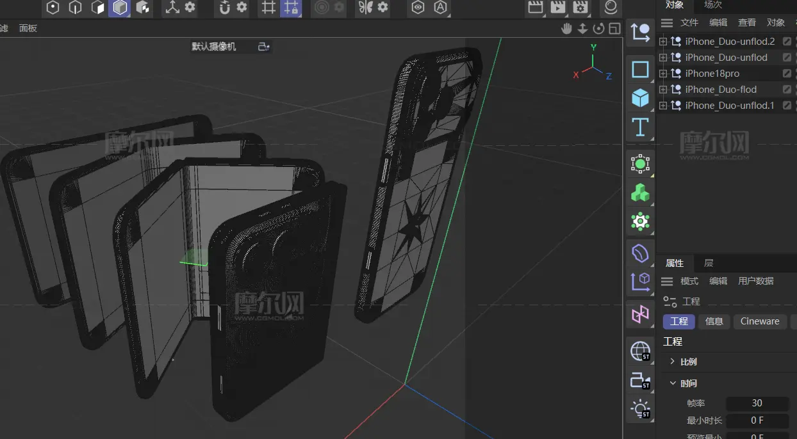Switch to the 属性 tab
The width and height of the screenshot is (797, 439).
tap(675, 263)
